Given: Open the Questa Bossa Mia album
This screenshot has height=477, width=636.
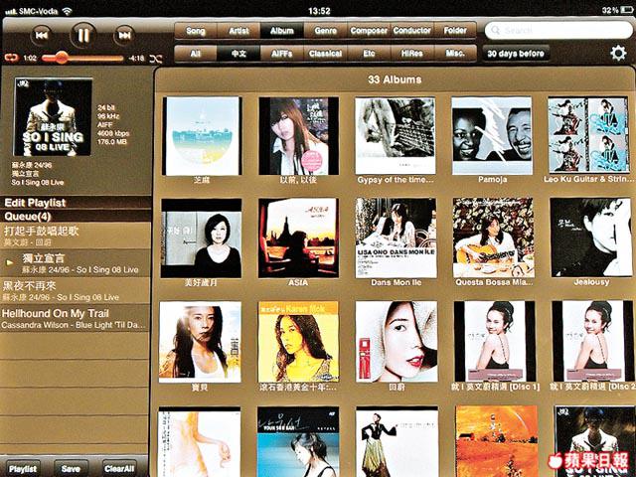Looking at the screenshot, I should tap(493, 238).
